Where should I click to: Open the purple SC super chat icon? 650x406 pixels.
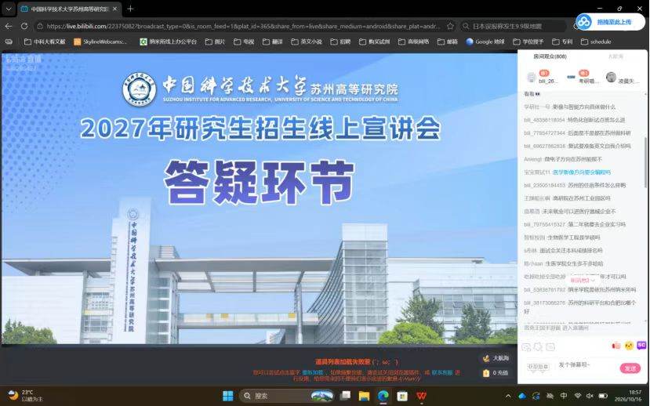click(641, 345)
